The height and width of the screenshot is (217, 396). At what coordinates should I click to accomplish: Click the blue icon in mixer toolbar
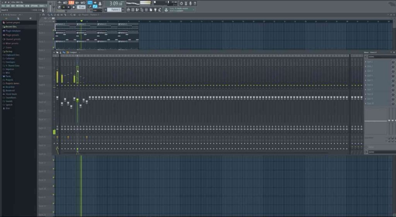pos(64,53)
